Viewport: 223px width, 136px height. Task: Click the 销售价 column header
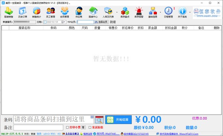(x=113, y=28)
